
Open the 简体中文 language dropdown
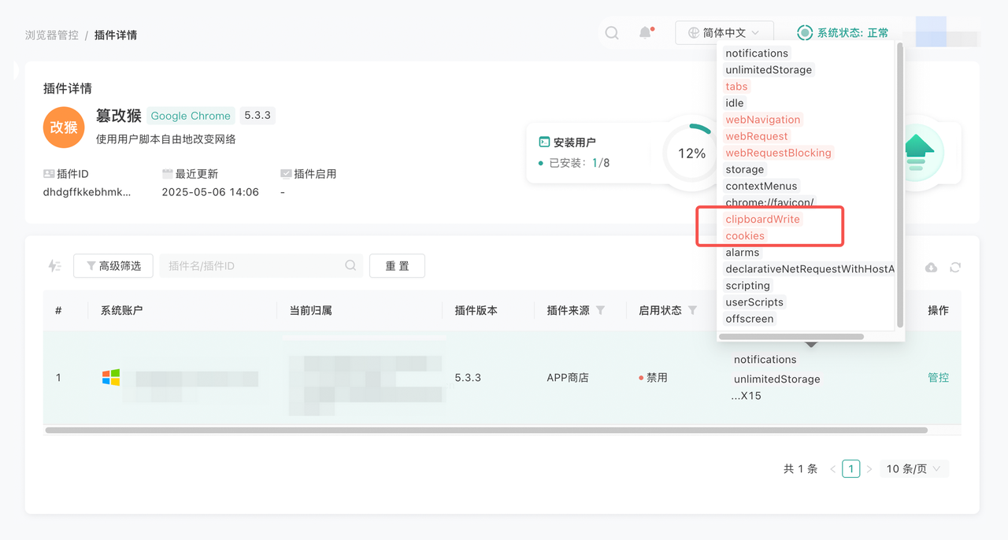click(x=724, y=33)
